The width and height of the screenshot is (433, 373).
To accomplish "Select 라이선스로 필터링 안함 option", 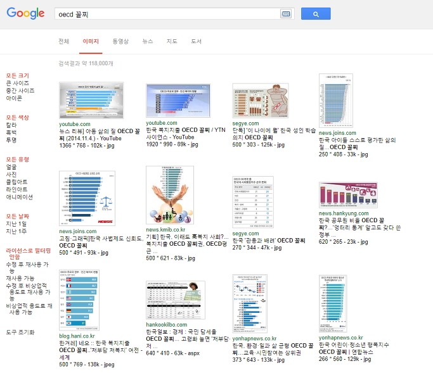I will (x=29, y=254).
